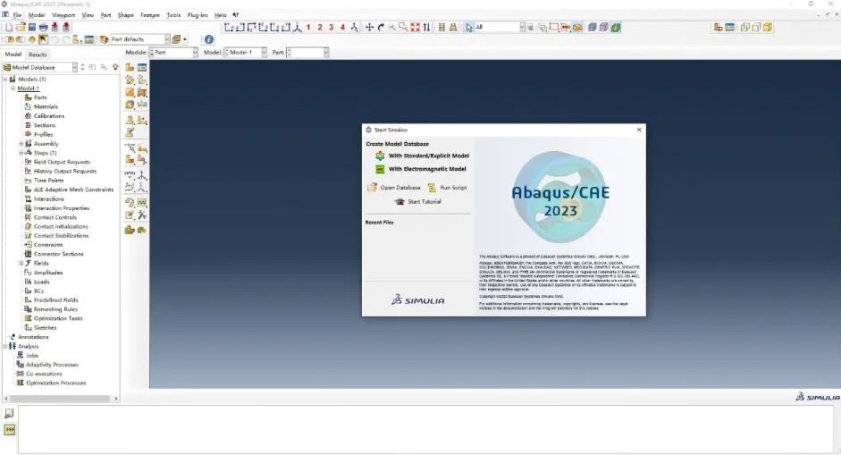
Task: Select Materials in the model tree
Action: pyautogui.click(x=46, y=106)
